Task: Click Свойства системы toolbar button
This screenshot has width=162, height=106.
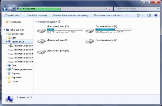Action: (x=37, y=15)
